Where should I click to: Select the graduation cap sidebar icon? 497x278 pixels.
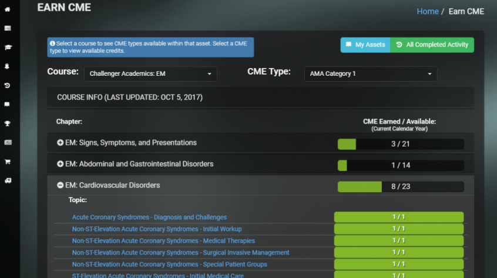tap(8, 48)
